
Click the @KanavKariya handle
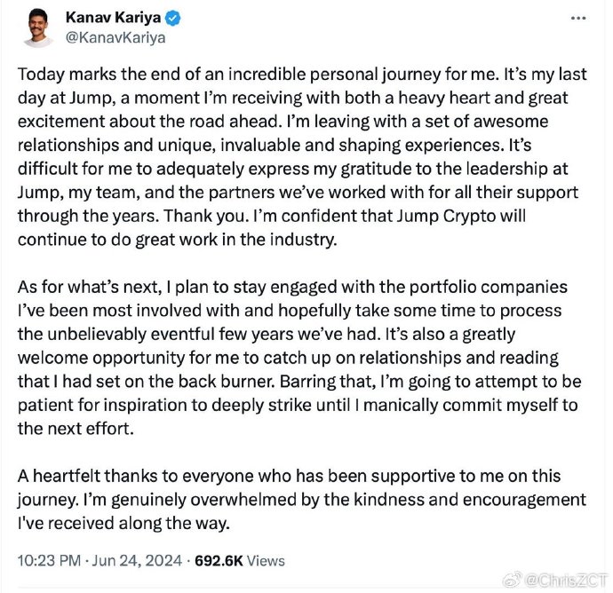pyautogui.click(x=115, y=37)
